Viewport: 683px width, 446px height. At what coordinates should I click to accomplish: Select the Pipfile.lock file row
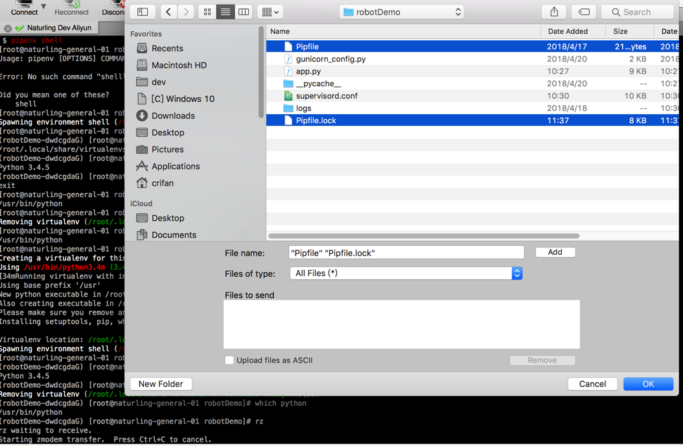472,120
